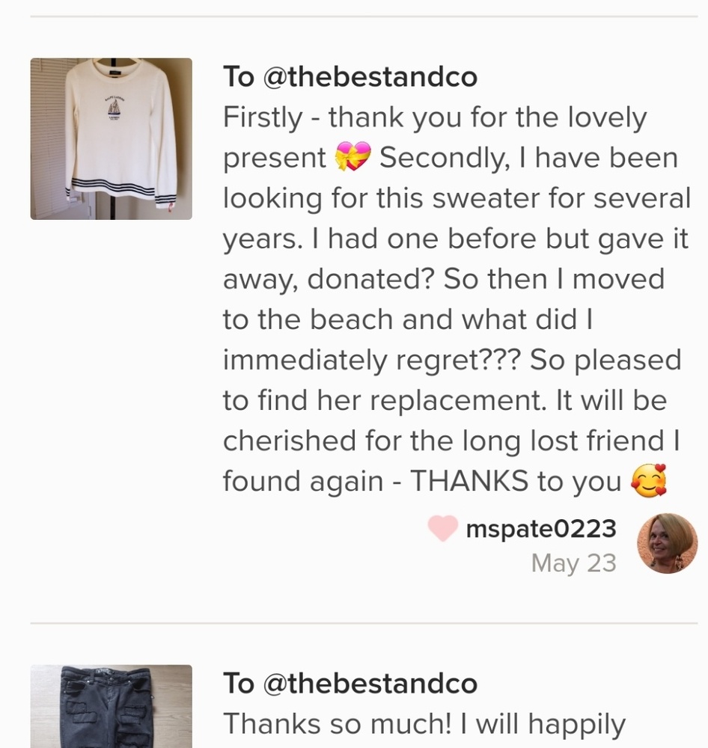Tap the 'looking for this sweater' line

pos(457,198)
